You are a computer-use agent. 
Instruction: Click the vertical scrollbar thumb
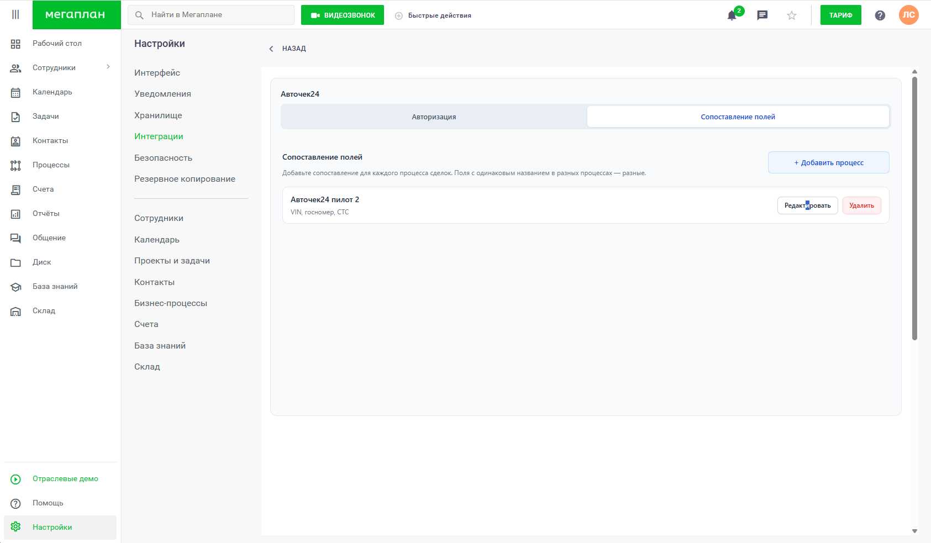914,209
